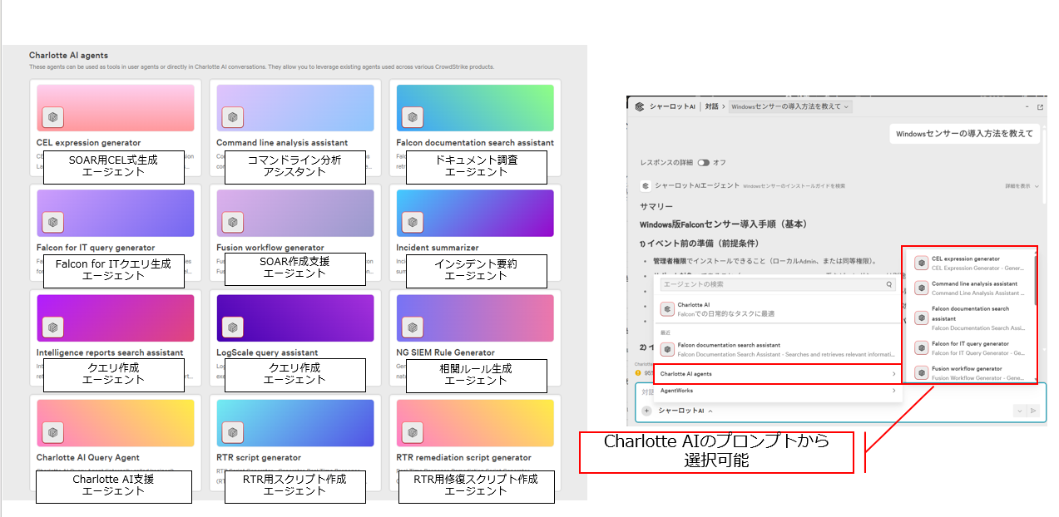Viewport: 1059px width, 517px height.
Task: Click the magnifier icon in the agent search box
Action: click(x=889, y=284)
